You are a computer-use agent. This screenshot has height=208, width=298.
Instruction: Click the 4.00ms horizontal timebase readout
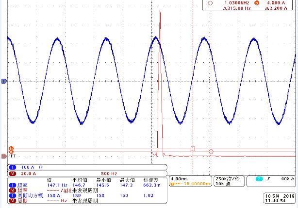click(179, 178)
